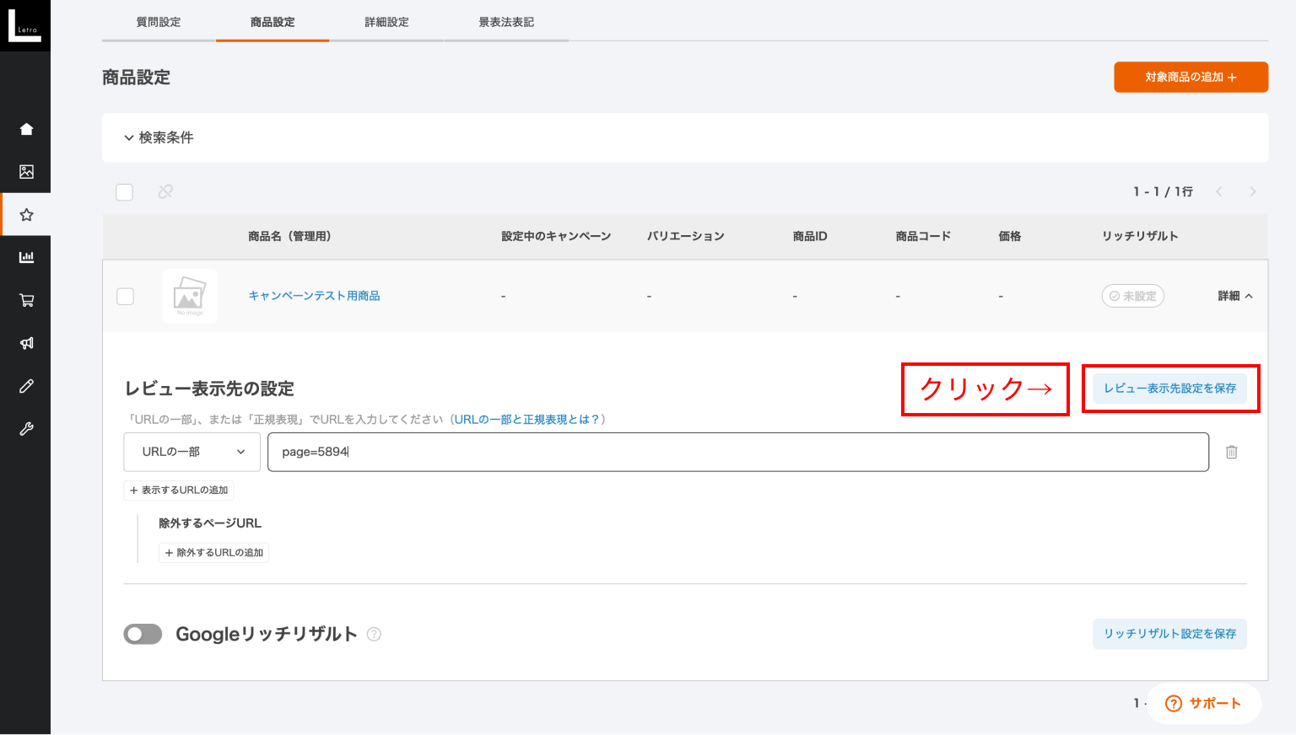Expand the 検索条件 section

pos(159,137)
